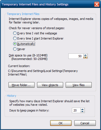
Task: Click the 'Days to keep pages in history' label
Action: [29, 110]
